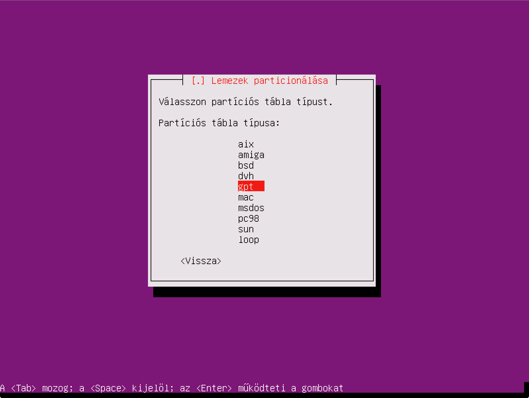Select the bsd partition table option
This screenshot has height=398, width=529.
coord(246,165)
